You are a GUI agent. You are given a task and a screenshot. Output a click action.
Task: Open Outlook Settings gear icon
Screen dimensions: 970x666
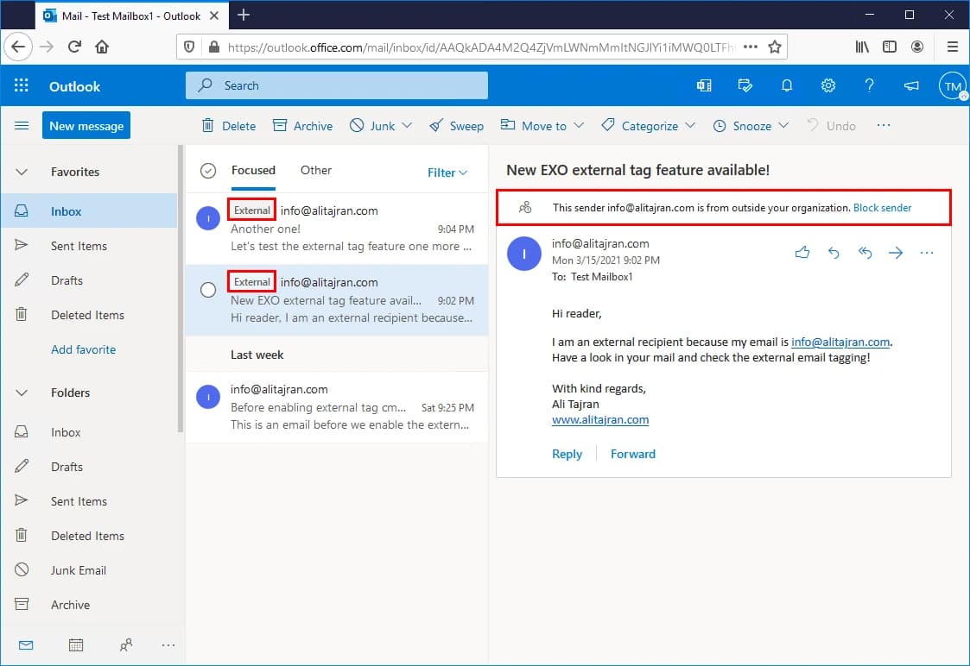(828, 85)
